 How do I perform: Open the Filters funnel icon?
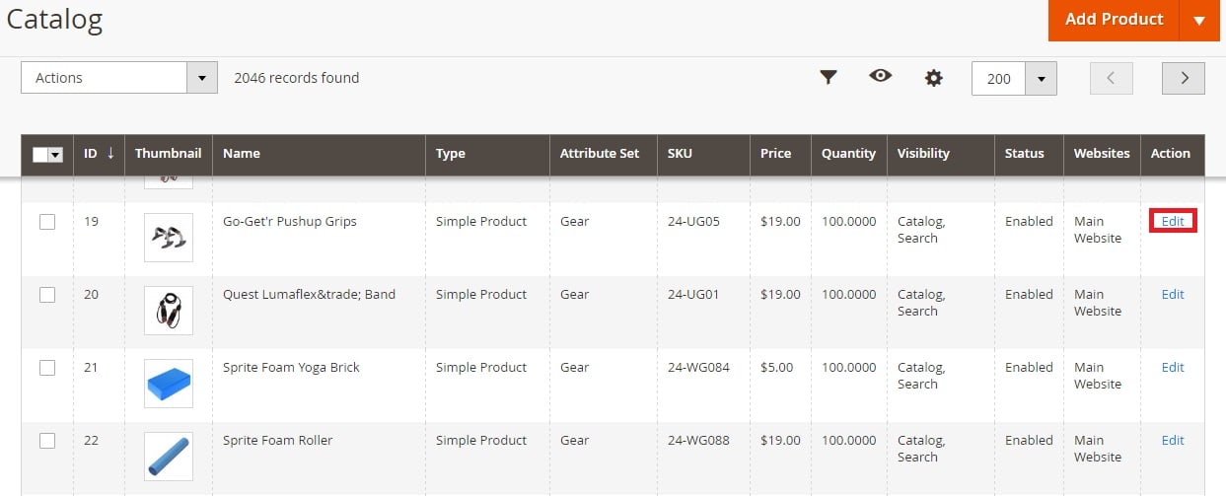[x=829, y=77]
